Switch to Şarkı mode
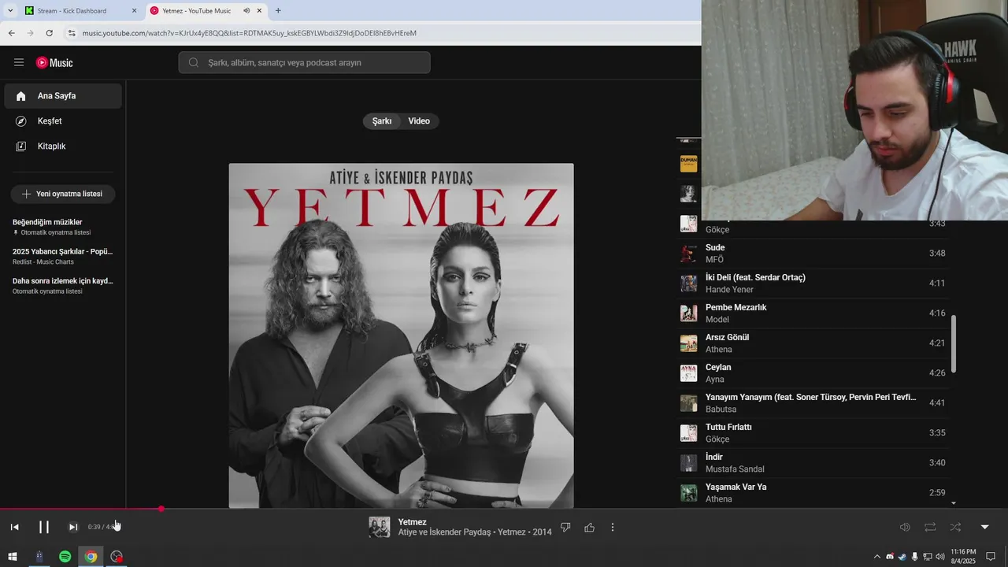The width and height of the screenshot is (1008, 567). [x=382, y=121]
